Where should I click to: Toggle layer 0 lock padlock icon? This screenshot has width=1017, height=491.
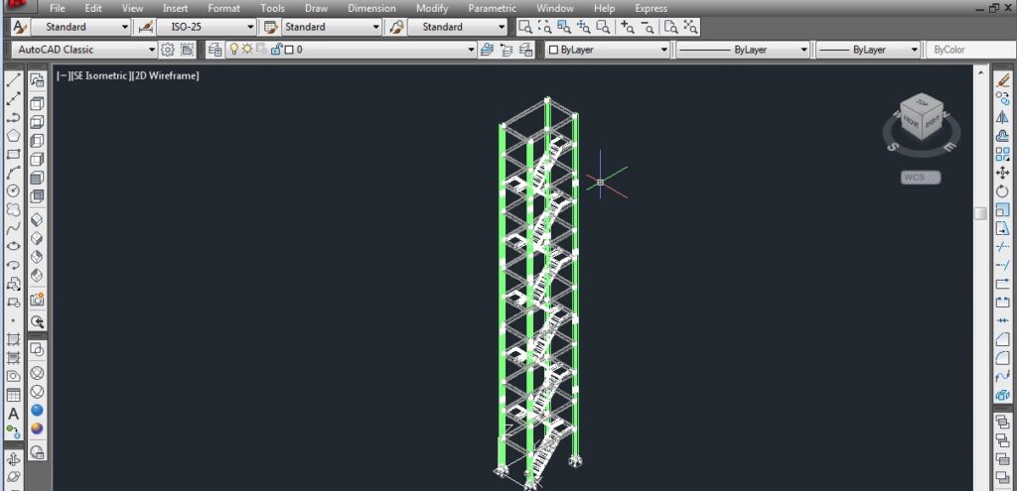pos(276,50)
